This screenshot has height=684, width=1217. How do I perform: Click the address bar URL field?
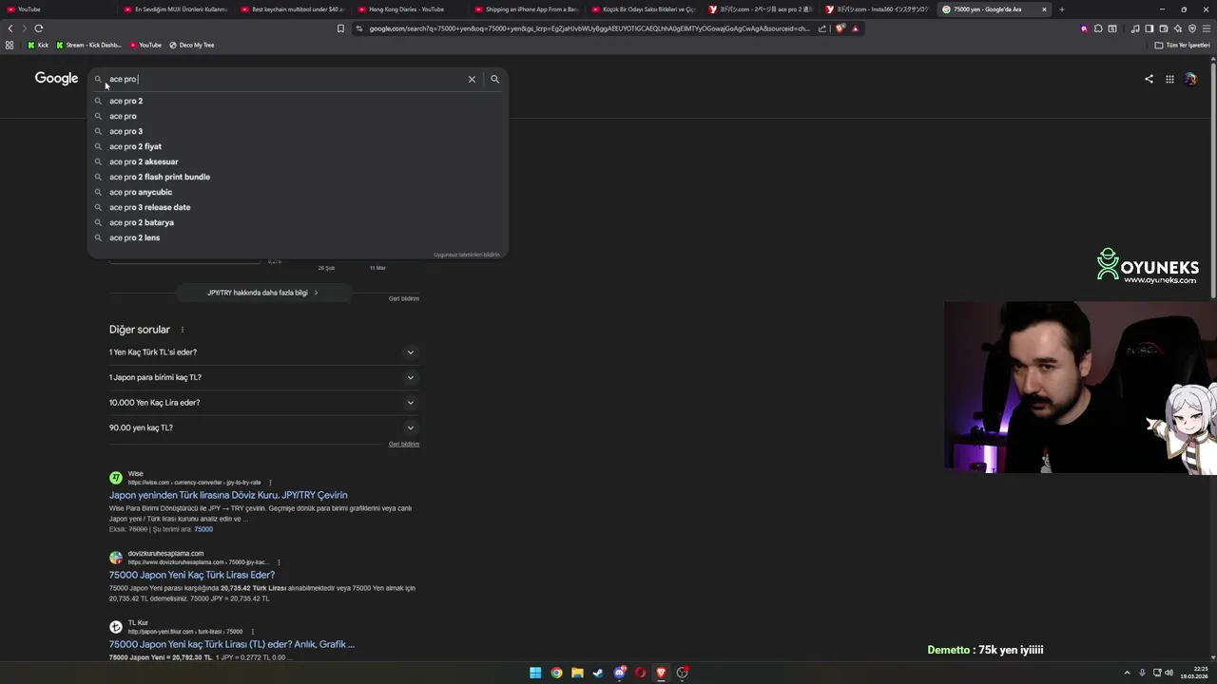589,28
